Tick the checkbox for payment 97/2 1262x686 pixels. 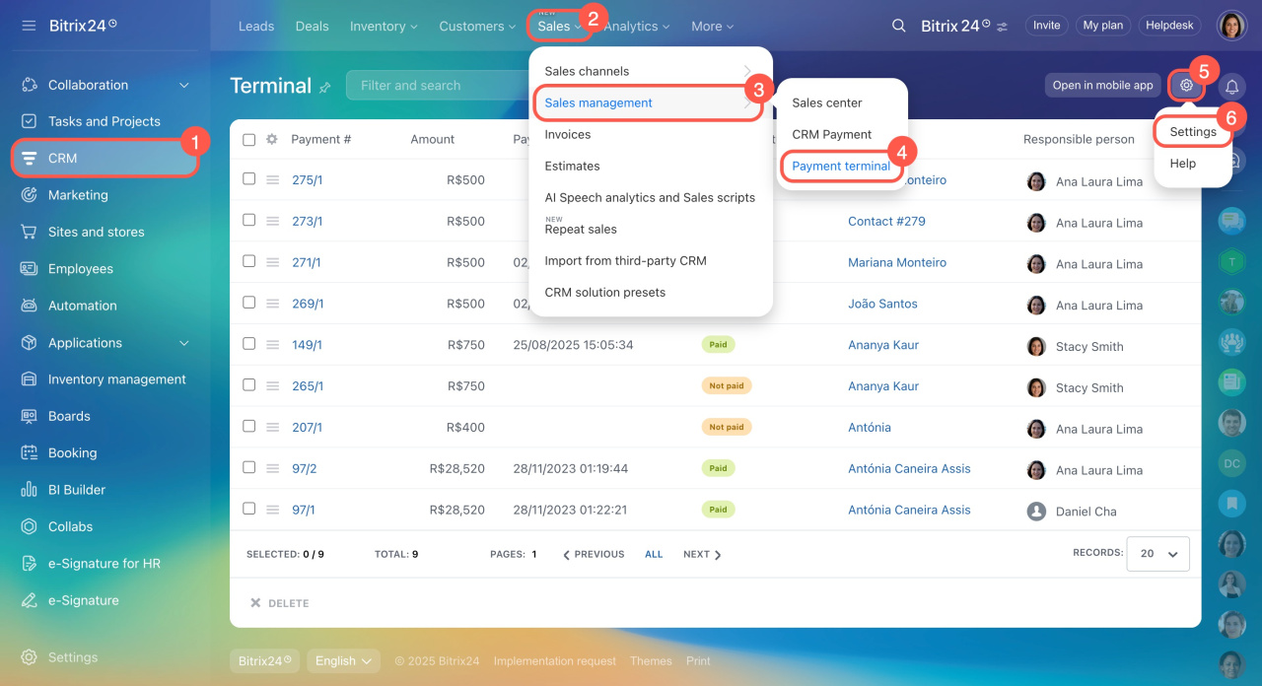point(248,468)
